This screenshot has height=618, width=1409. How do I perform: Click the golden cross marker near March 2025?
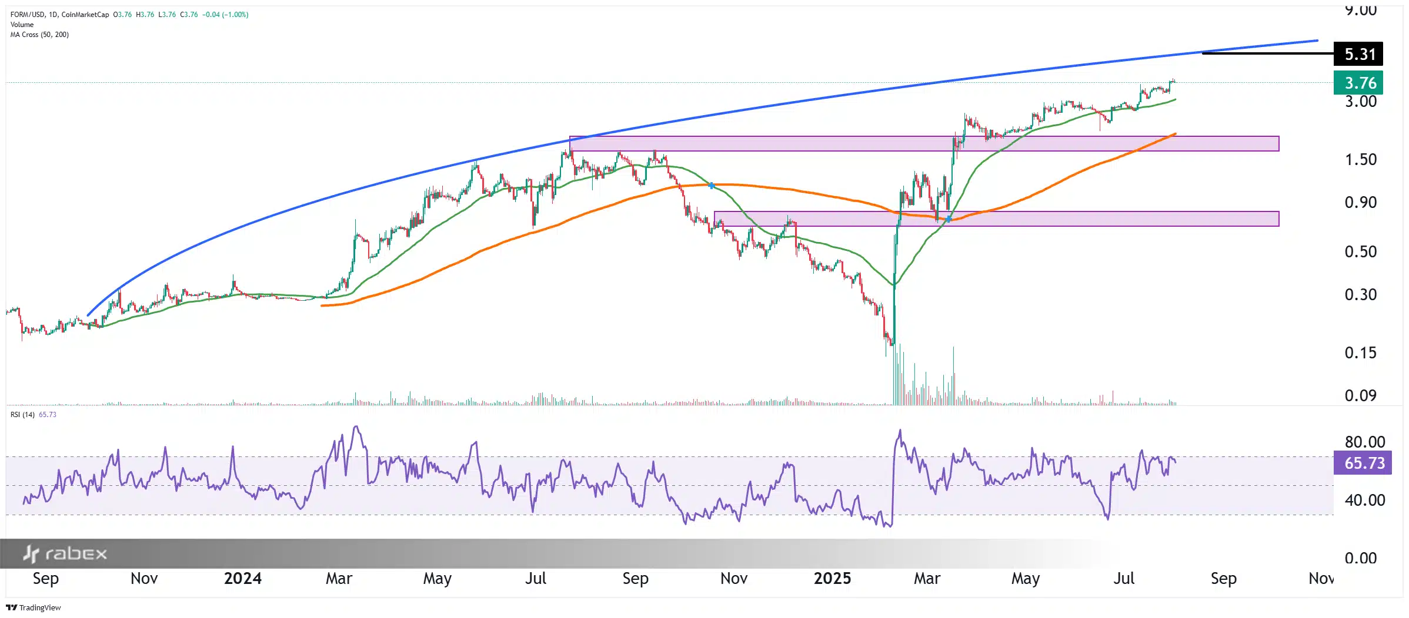click(949, 219)
